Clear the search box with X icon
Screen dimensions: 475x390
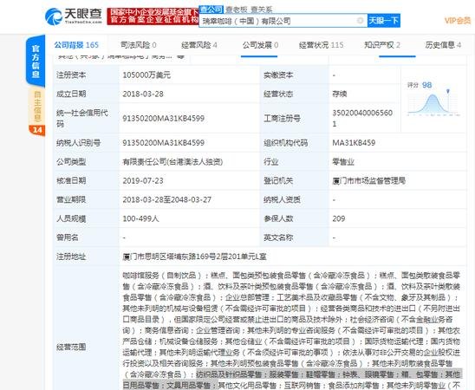click(x=360, y=21)
